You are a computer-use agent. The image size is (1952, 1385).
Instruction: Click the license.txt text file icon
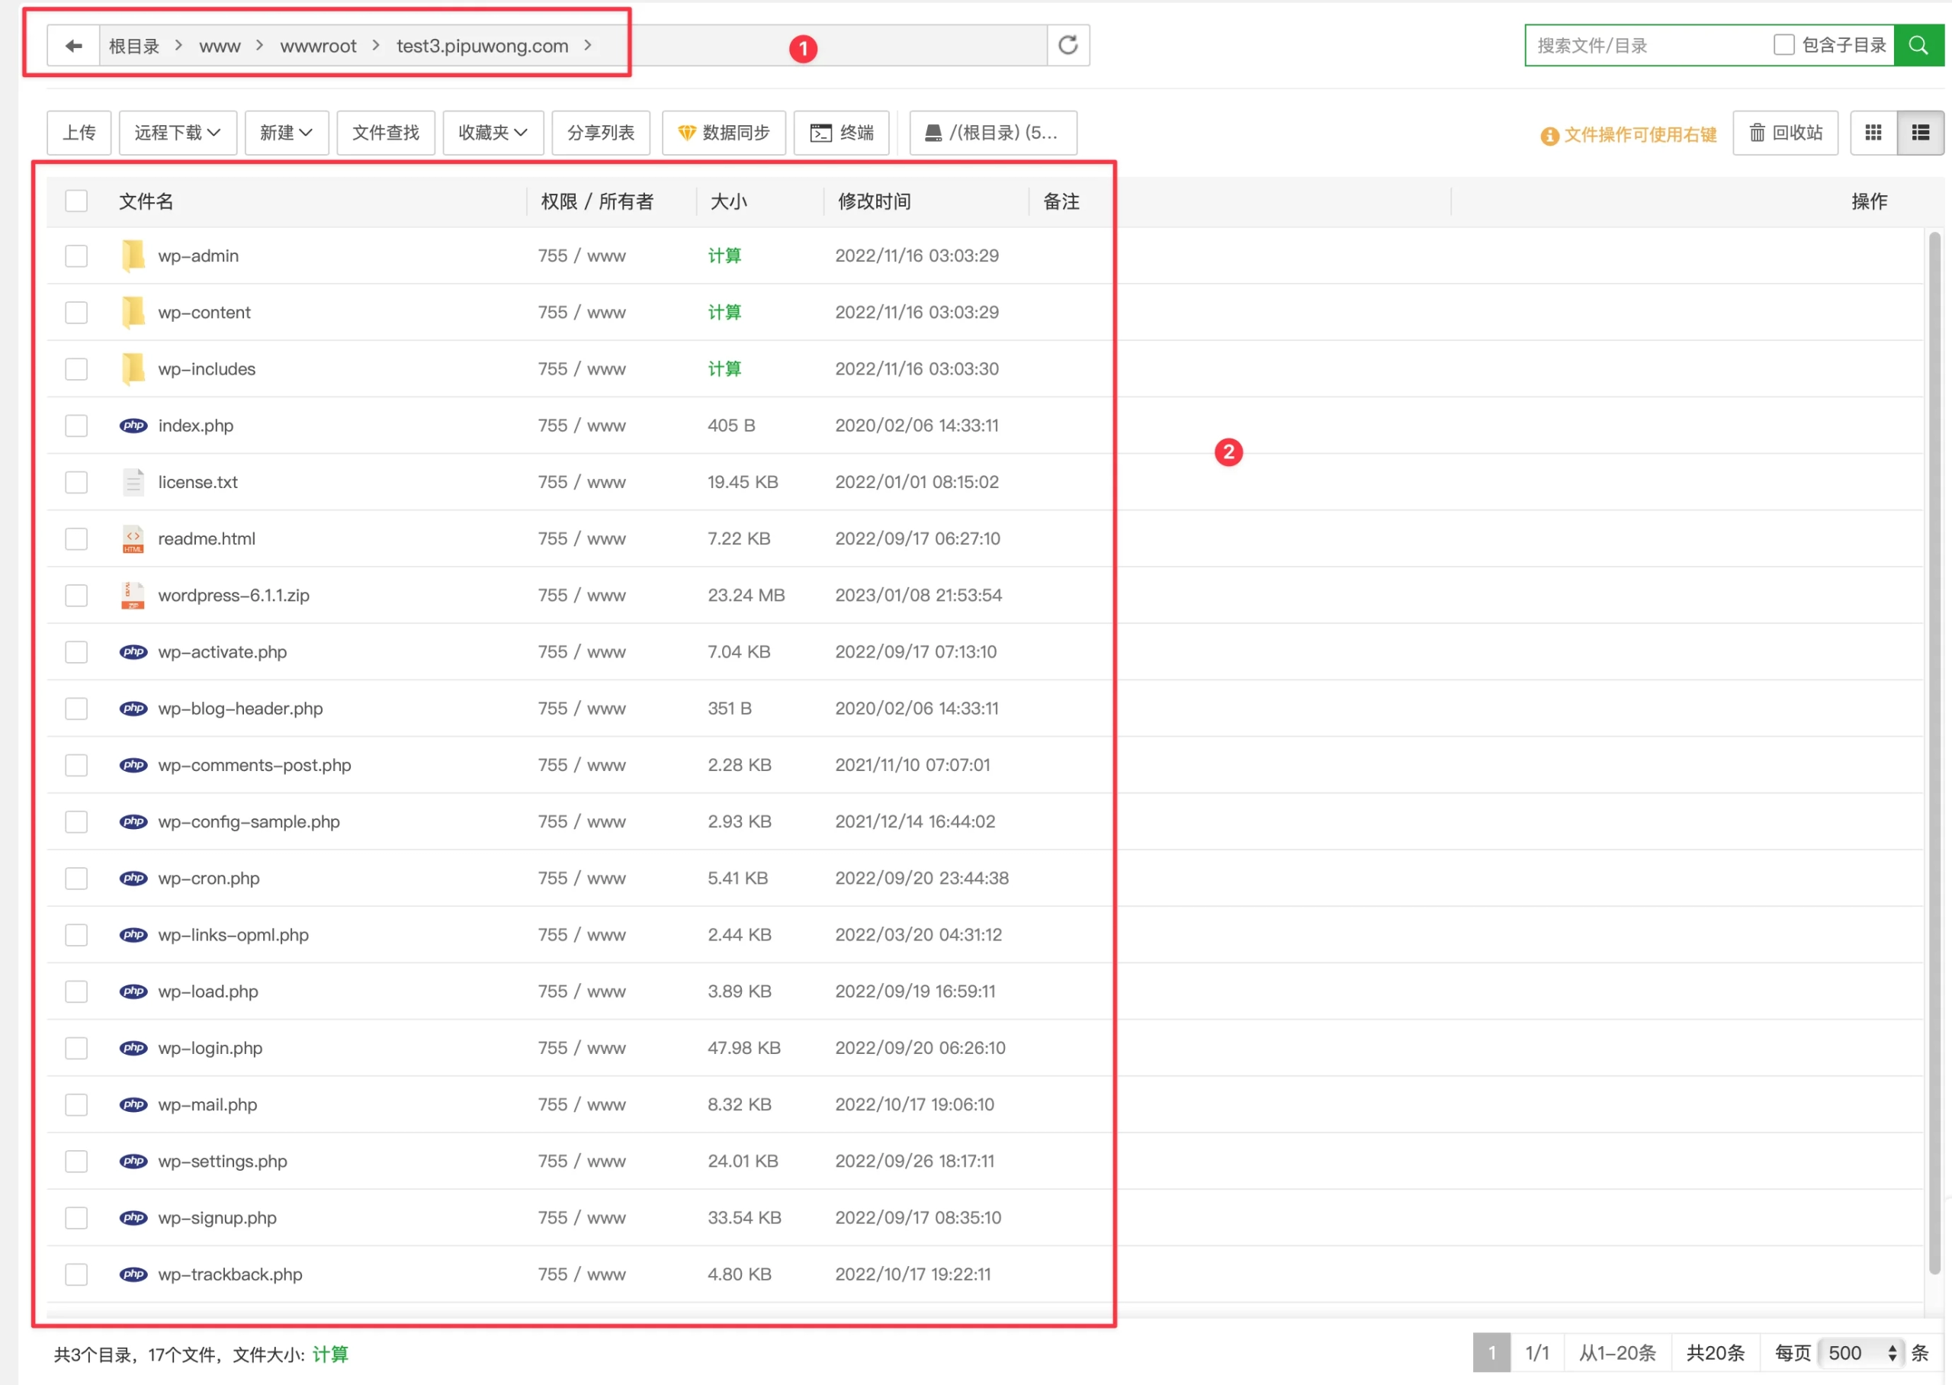pos(133,482)
